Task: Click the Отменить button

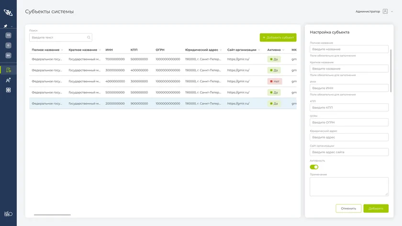Action: [x=348, y=208]
